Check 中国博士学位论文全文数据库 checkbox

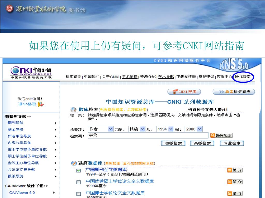78,194
